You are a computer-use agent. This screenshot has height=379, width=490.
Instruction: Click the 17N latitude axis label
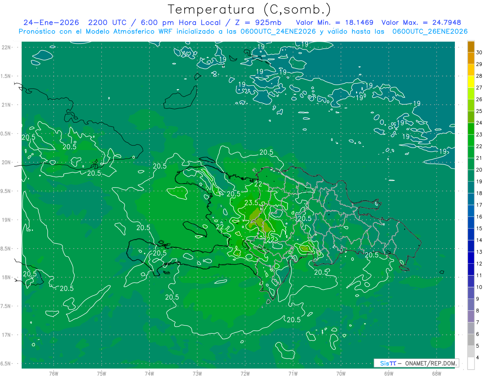[6, 335]
